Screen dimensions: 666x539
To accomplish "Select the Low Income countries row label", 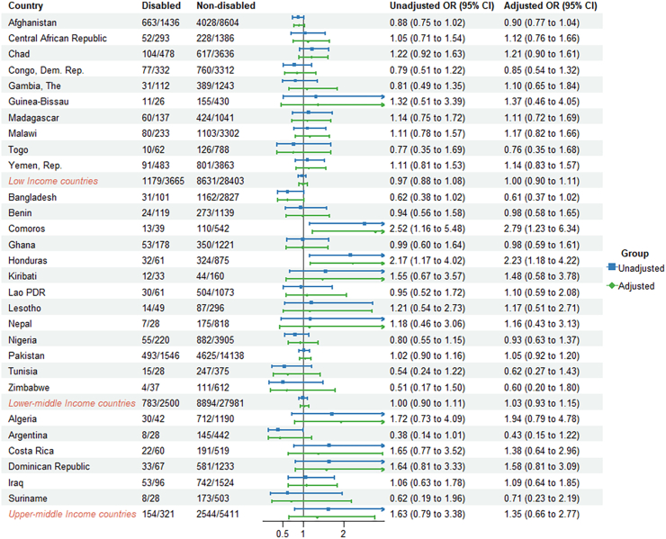I will [x=53, y=182].
